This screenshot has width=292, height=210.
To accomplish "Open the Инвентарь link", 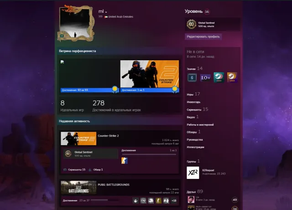I will click(193, 102).
